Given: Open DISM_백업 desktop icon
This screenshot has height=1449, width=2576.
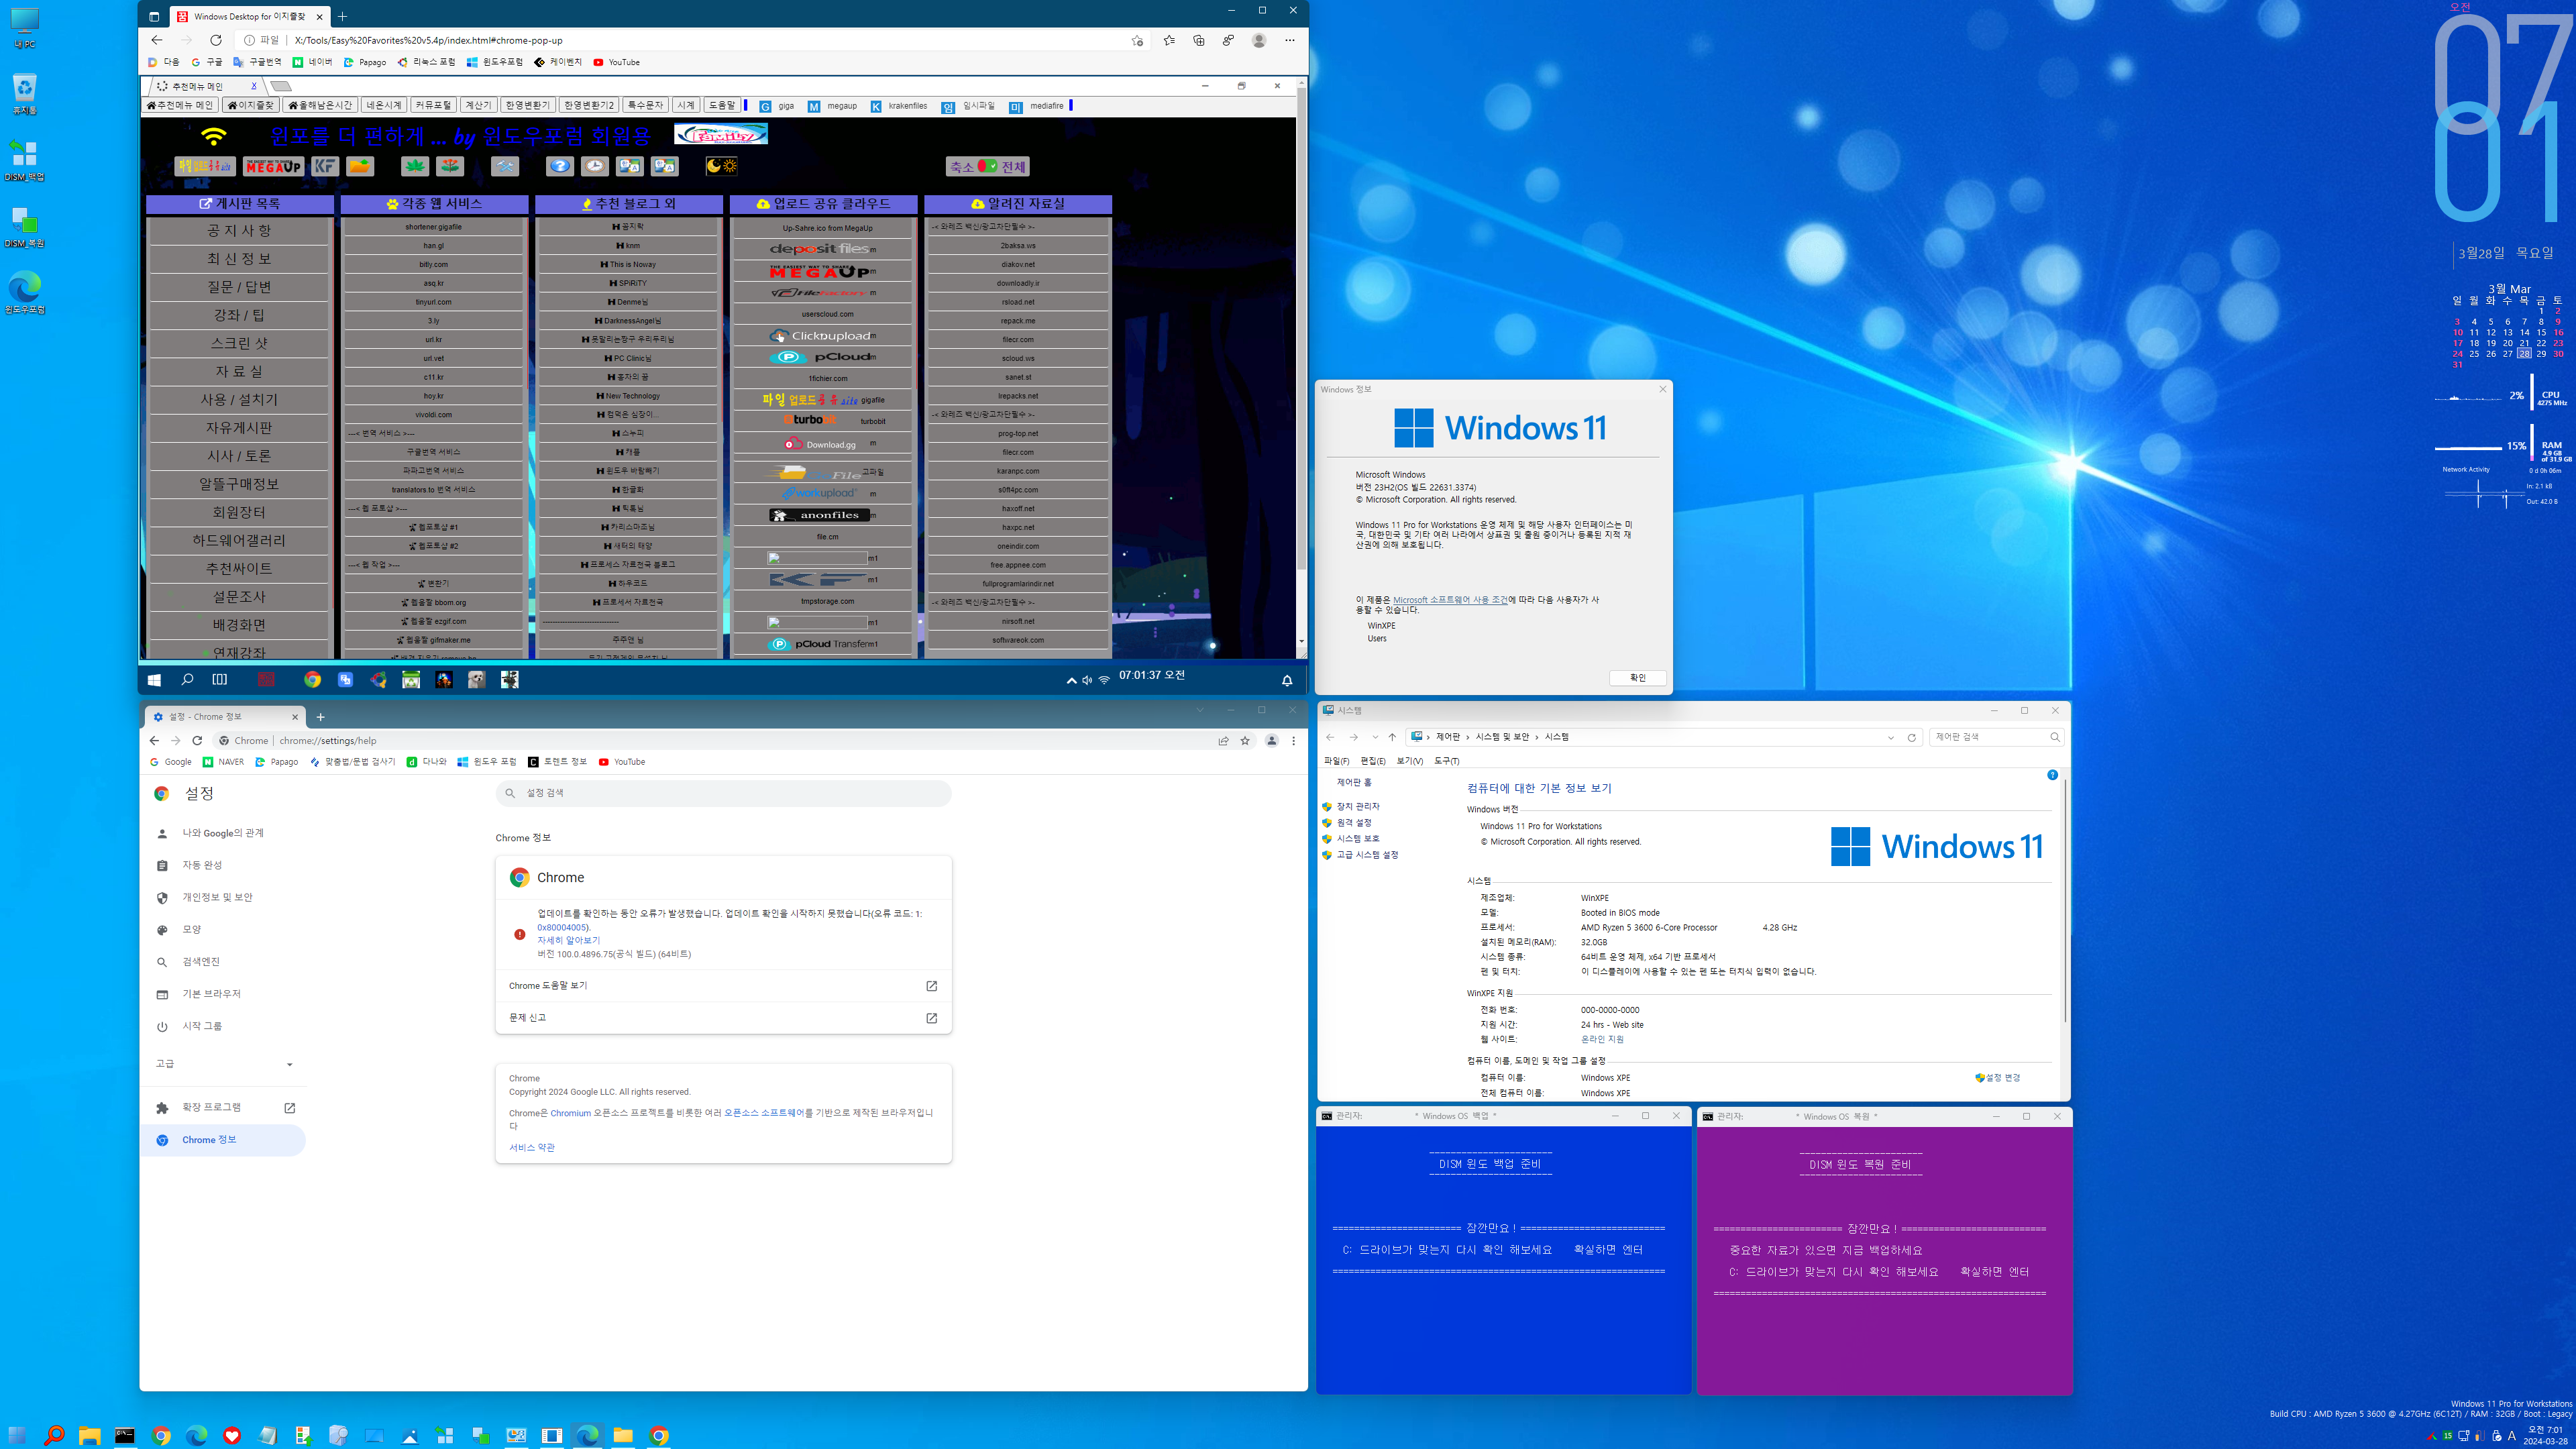Looking at the screenshot, I should click(x=24, y=160).
